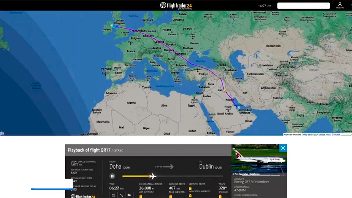Click the "Playback of flight QR17" title
Screen dimensions: 352x198
click(x=89, y=150)
